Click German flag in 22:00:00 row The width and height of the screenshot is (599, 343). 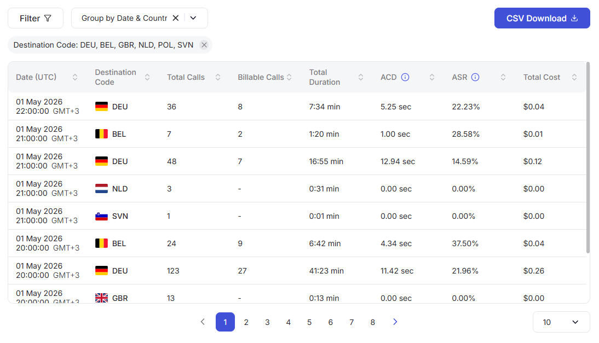(101, 107)
